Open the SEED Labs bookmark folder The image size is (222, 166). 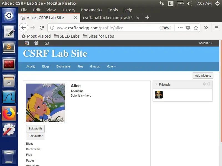click(67, 36)
